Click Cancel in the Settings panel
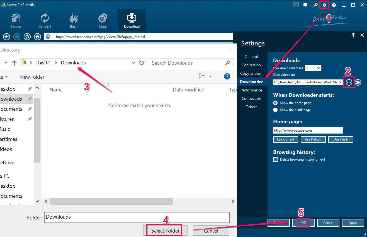 328,223
